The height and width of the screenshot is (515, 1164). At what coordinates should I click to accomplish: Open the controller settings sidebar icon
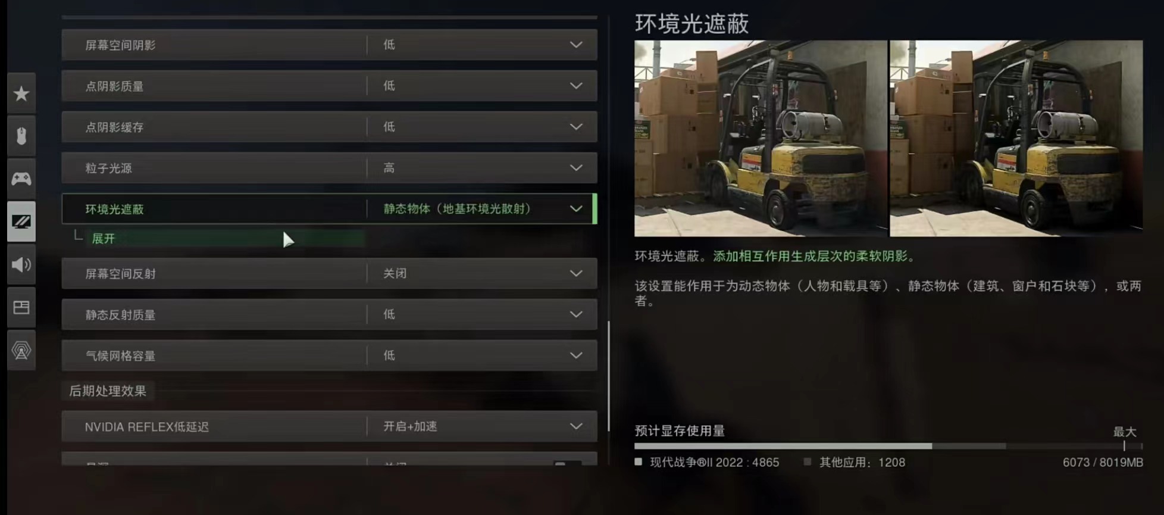(21, 179)
